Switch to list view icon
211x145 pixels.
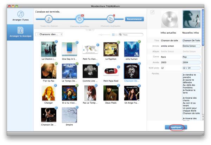pos(116,35)
